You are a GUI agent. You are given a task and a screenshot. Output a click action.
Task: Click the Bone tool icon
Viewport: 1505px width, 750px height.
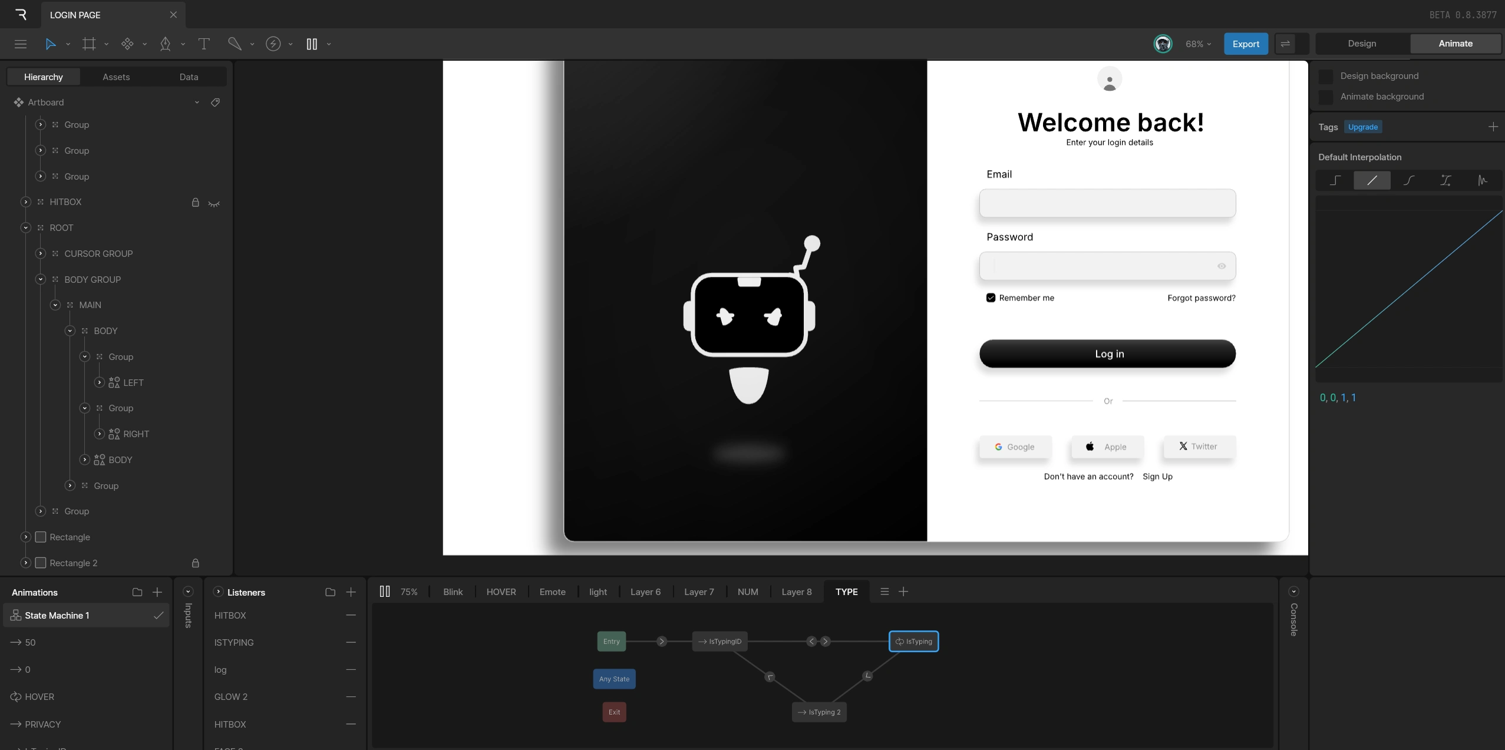coord(235,44)
